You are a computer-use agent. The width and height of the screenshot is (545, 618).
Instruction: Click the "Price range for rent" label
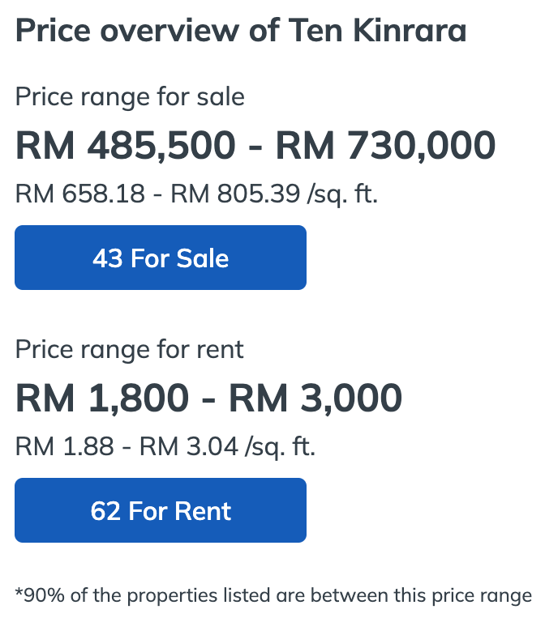pyautogui.click(x=130, y=350)
